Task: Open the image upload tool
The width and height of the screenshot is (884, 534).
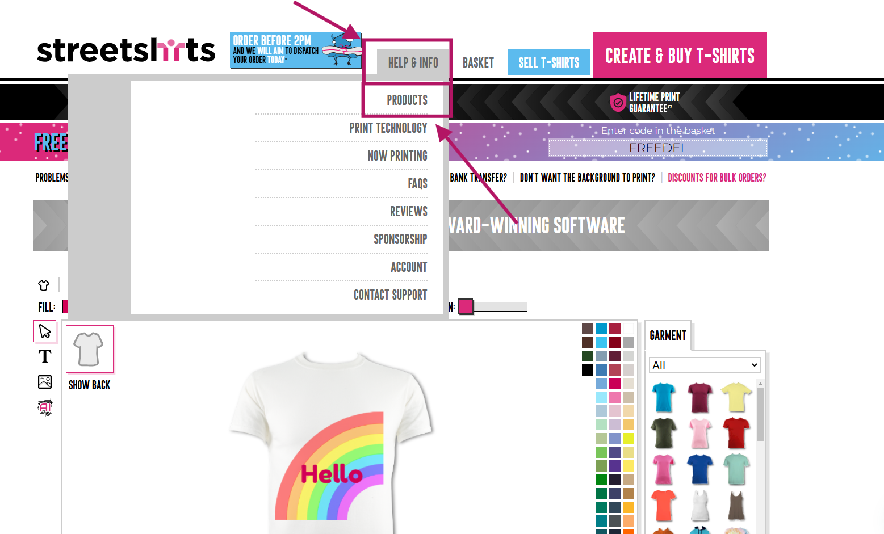Action: pyautogui.click(x=45, y=382)
